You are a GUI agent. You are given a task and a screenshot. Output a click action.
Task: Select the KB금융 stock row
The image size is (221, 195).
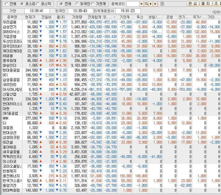[x=111, y=56]
